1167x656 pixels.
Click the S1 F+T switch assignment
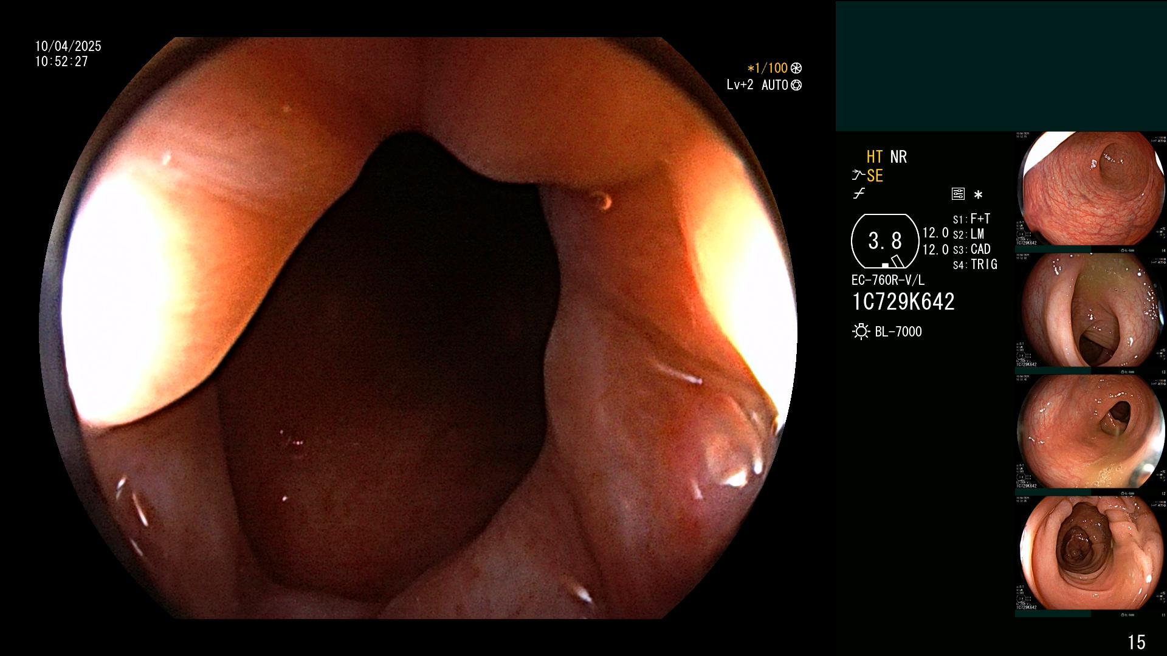coord(972,219)
